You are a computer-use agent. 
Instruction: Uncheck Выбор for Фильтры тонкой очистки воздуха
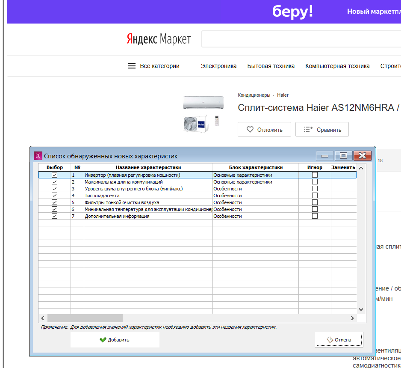tap(54, 202)
